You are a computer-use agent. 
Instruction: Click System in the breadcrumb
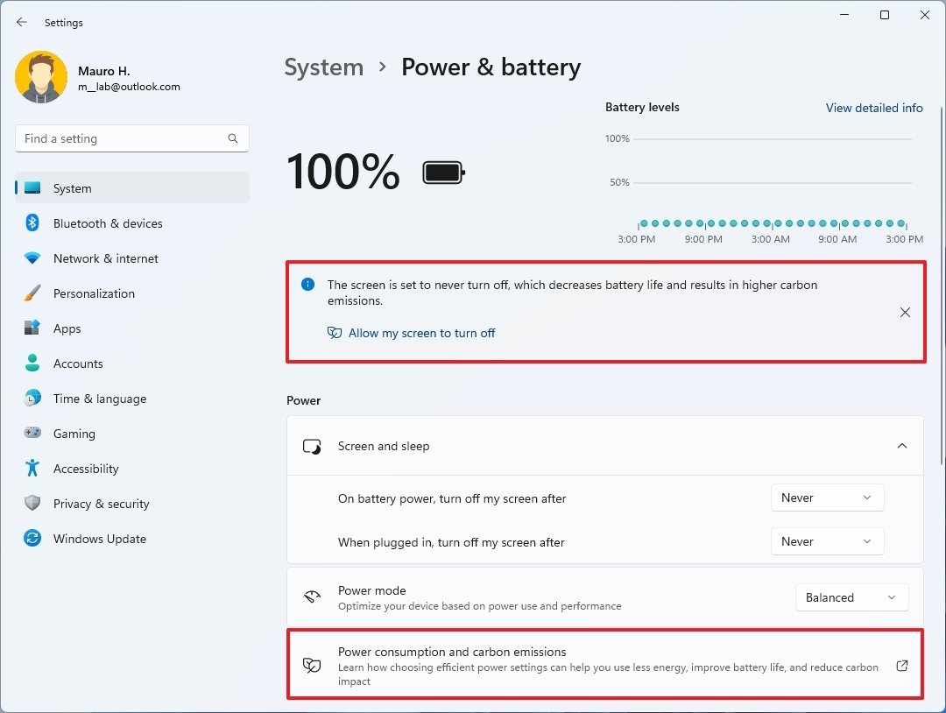pyautogui.click(x=323, y=67)
